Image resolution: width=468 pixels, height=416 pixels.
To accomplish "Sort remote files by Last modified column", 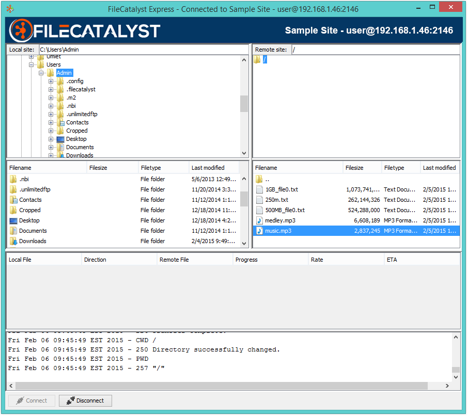I will (x=439, y=168).
